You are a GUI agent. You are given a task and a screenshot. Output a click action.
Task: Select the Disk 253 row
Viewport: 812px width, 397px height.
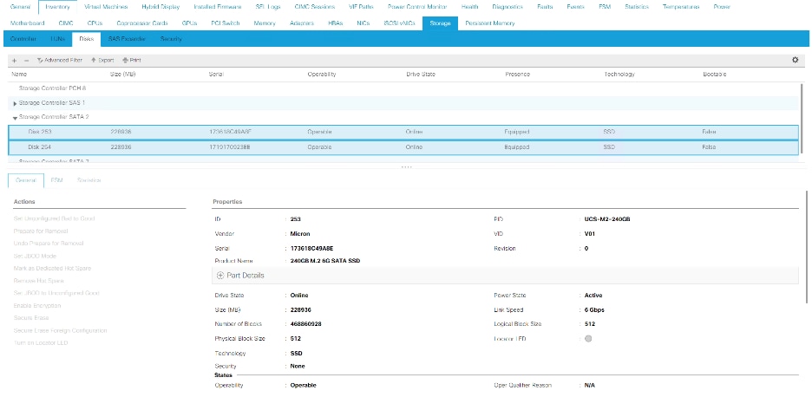pos(403,132)
